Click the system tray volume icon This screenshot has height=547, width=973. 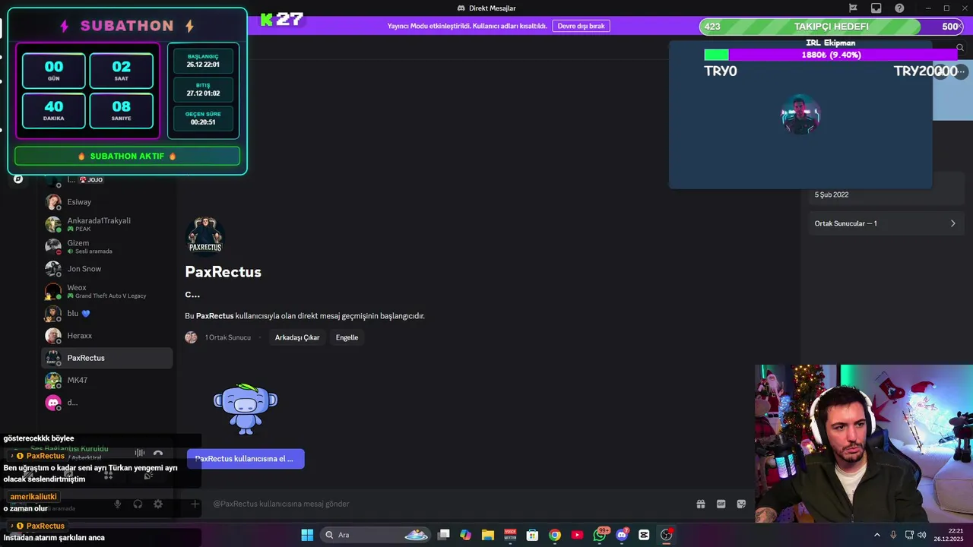click(922, 535)
